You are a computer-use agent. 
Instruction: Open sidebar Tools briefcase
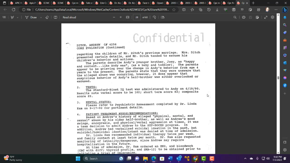pyautogui.click(x=285, y=40)
